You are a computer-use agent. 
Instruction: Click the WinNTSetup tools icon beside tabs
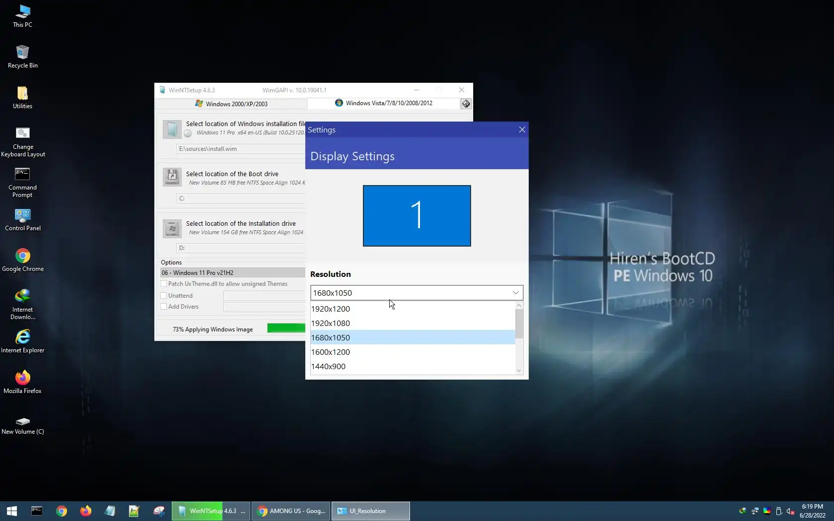tap(466, 104)
